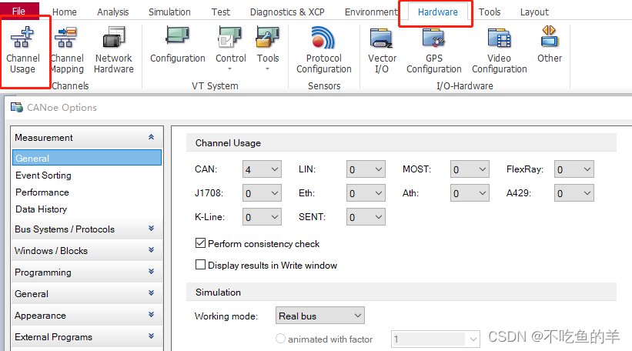The image size is (632, 351).
Task: Open the Channel Usage tool
Action: pos(23,50)
